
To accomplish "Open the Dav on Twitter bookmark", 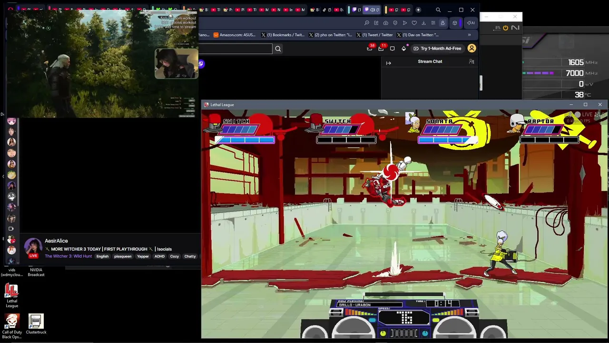I will pos(417,35).
